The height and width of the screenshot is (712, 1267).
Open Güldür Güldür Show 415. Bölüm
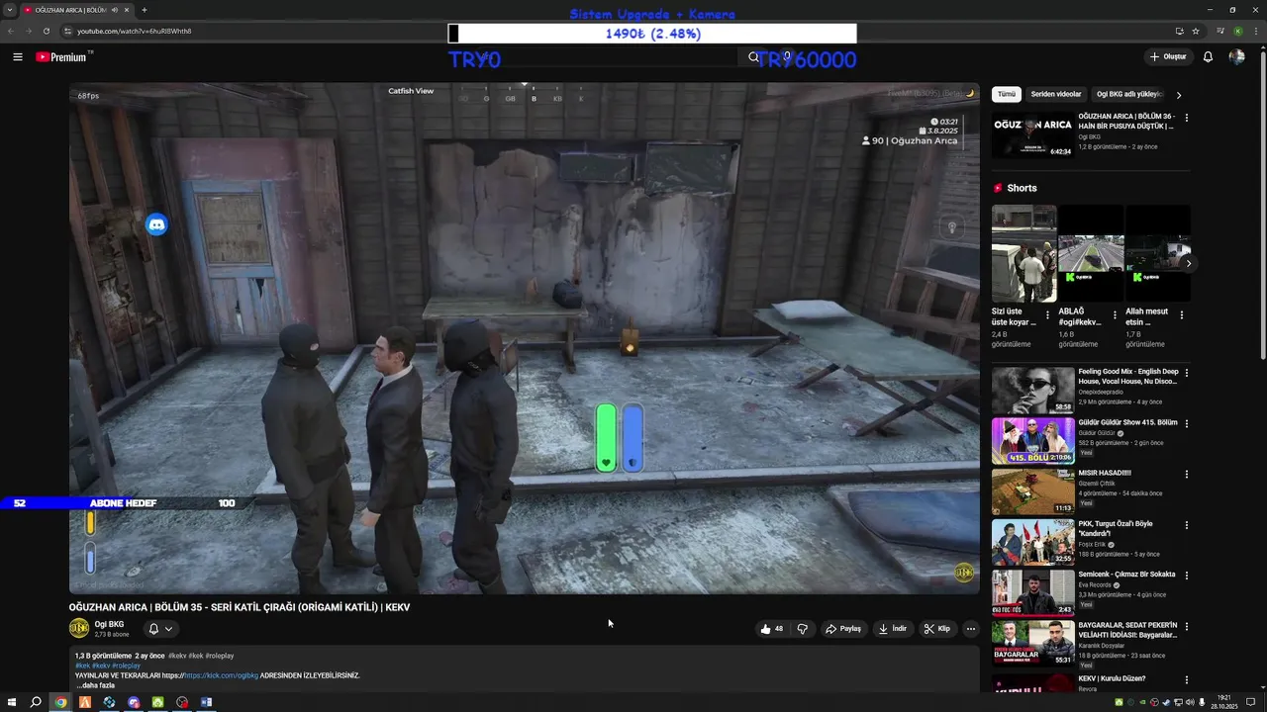(1127, 422)
